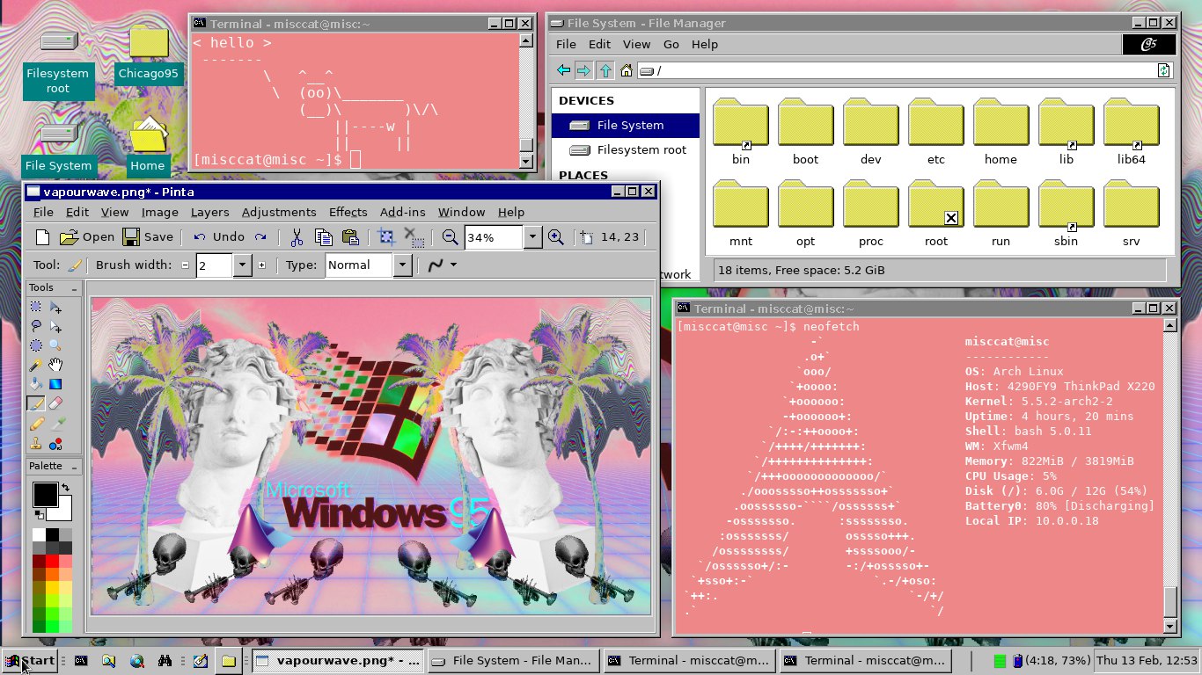This screenshot has height=675, width=1202.
Task: Expand the brush stroke shape dropdown
Action: coord(453,265)
